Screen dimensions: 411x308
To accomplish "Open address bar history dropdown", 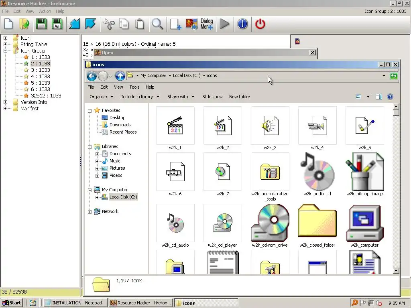I will (x=384, y=76).
